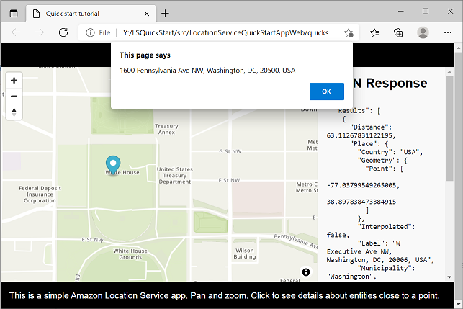Image resolution: width=463 pixels, height=309 pixels.
Task: Open the browser profile avatar
Action: pos(423,32)
